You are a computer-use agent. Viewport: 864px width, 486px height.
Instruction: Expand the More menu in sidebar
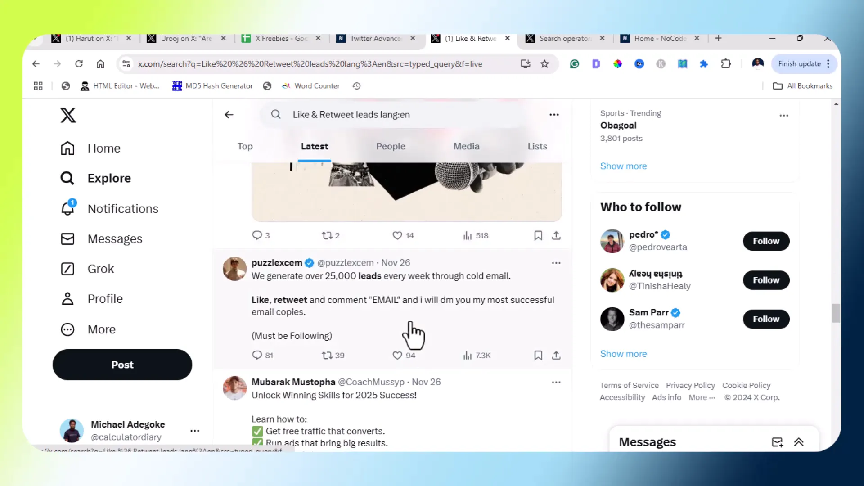click(x=88, y=329)
